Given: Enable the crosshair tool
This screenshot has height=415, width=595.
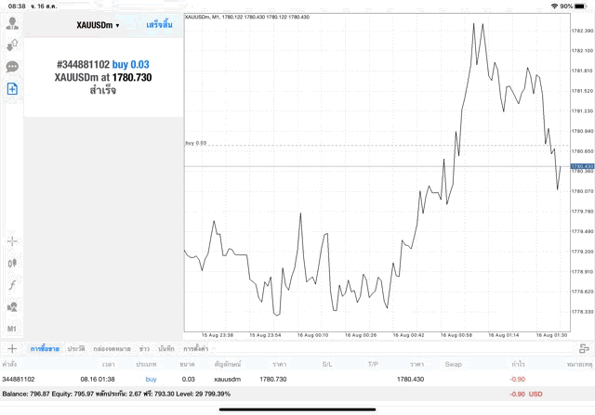Looking at the screenshot, I should click(12, 241).
